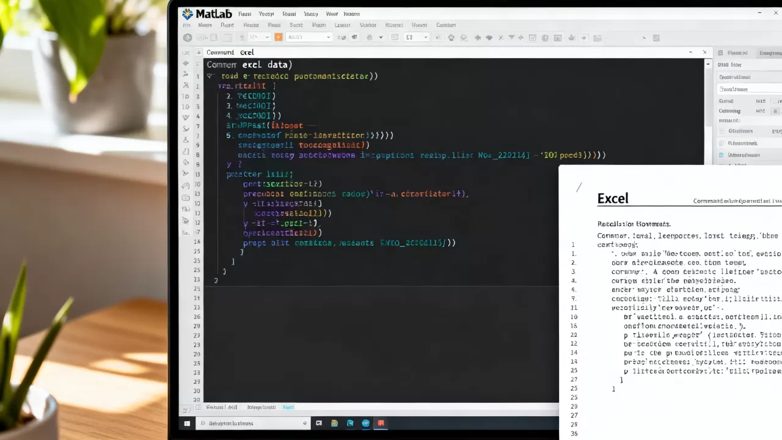
Task: Open Microsoft Store from the taskbar
Action: coord(350,423)
